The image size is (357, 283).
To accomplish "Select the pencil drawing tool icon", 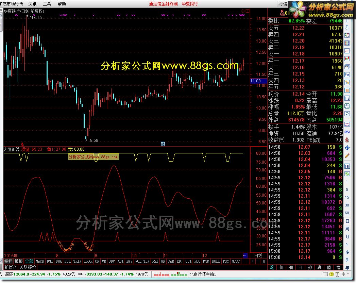I will 347,156.
